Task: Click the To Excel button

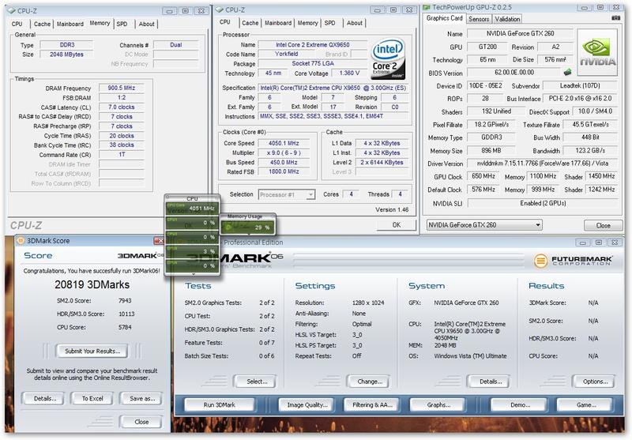Action: coord(92,398)
